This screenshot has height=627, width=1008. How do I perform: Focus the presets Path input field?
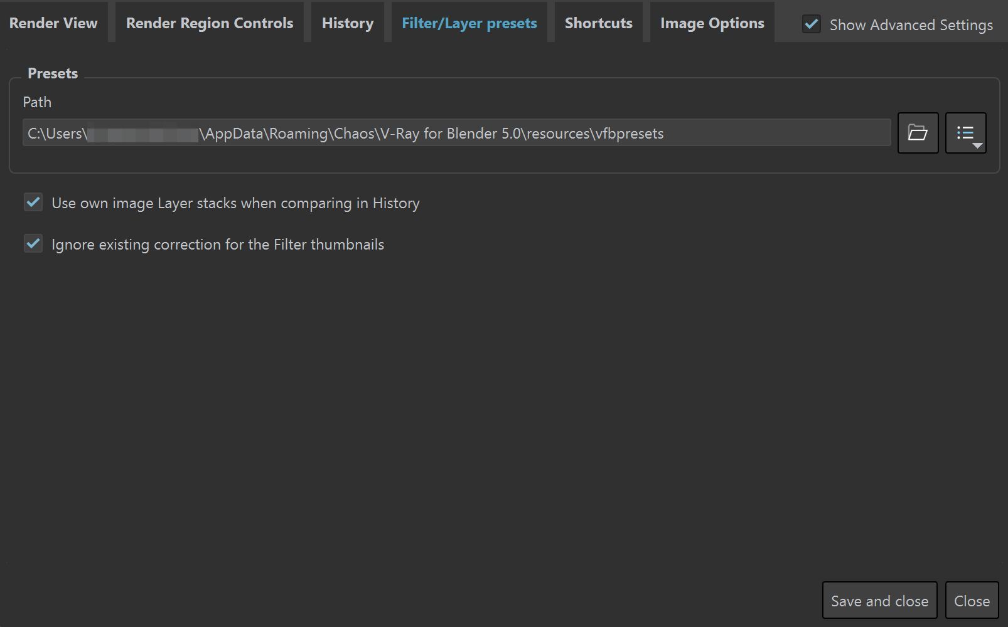[x=457, y=133]
